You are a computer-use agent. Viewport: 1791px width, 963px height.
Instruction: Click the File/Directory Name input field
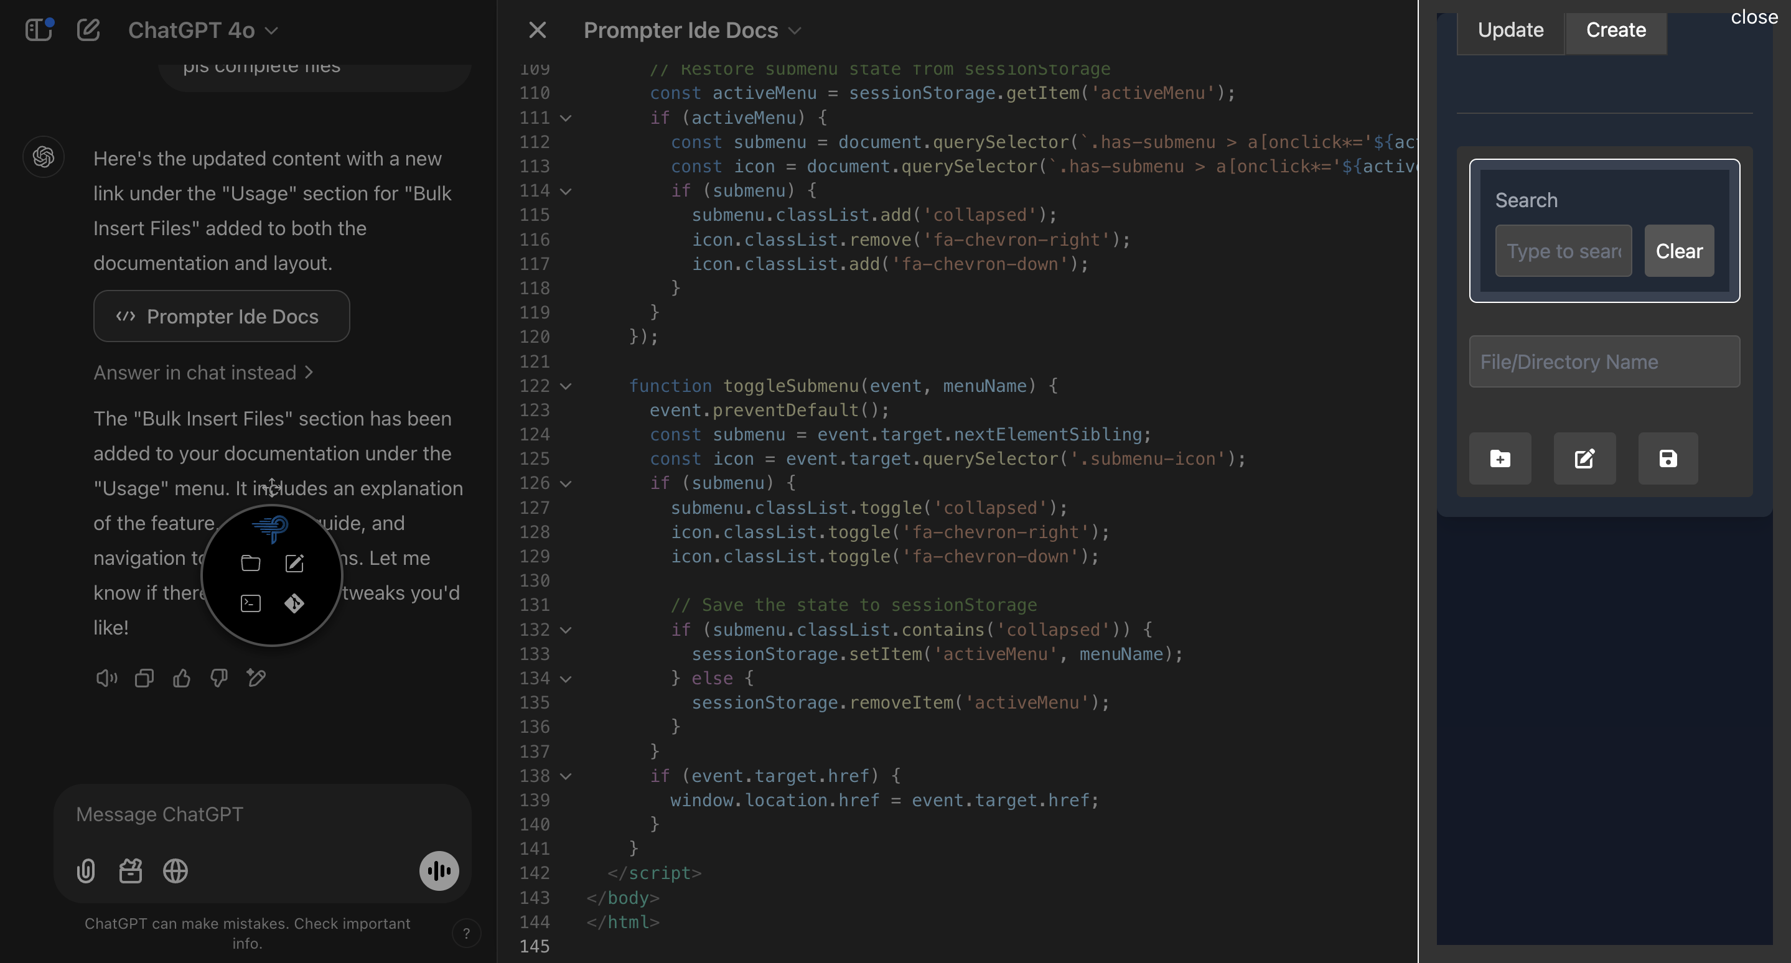click(x=1604, y=362)
